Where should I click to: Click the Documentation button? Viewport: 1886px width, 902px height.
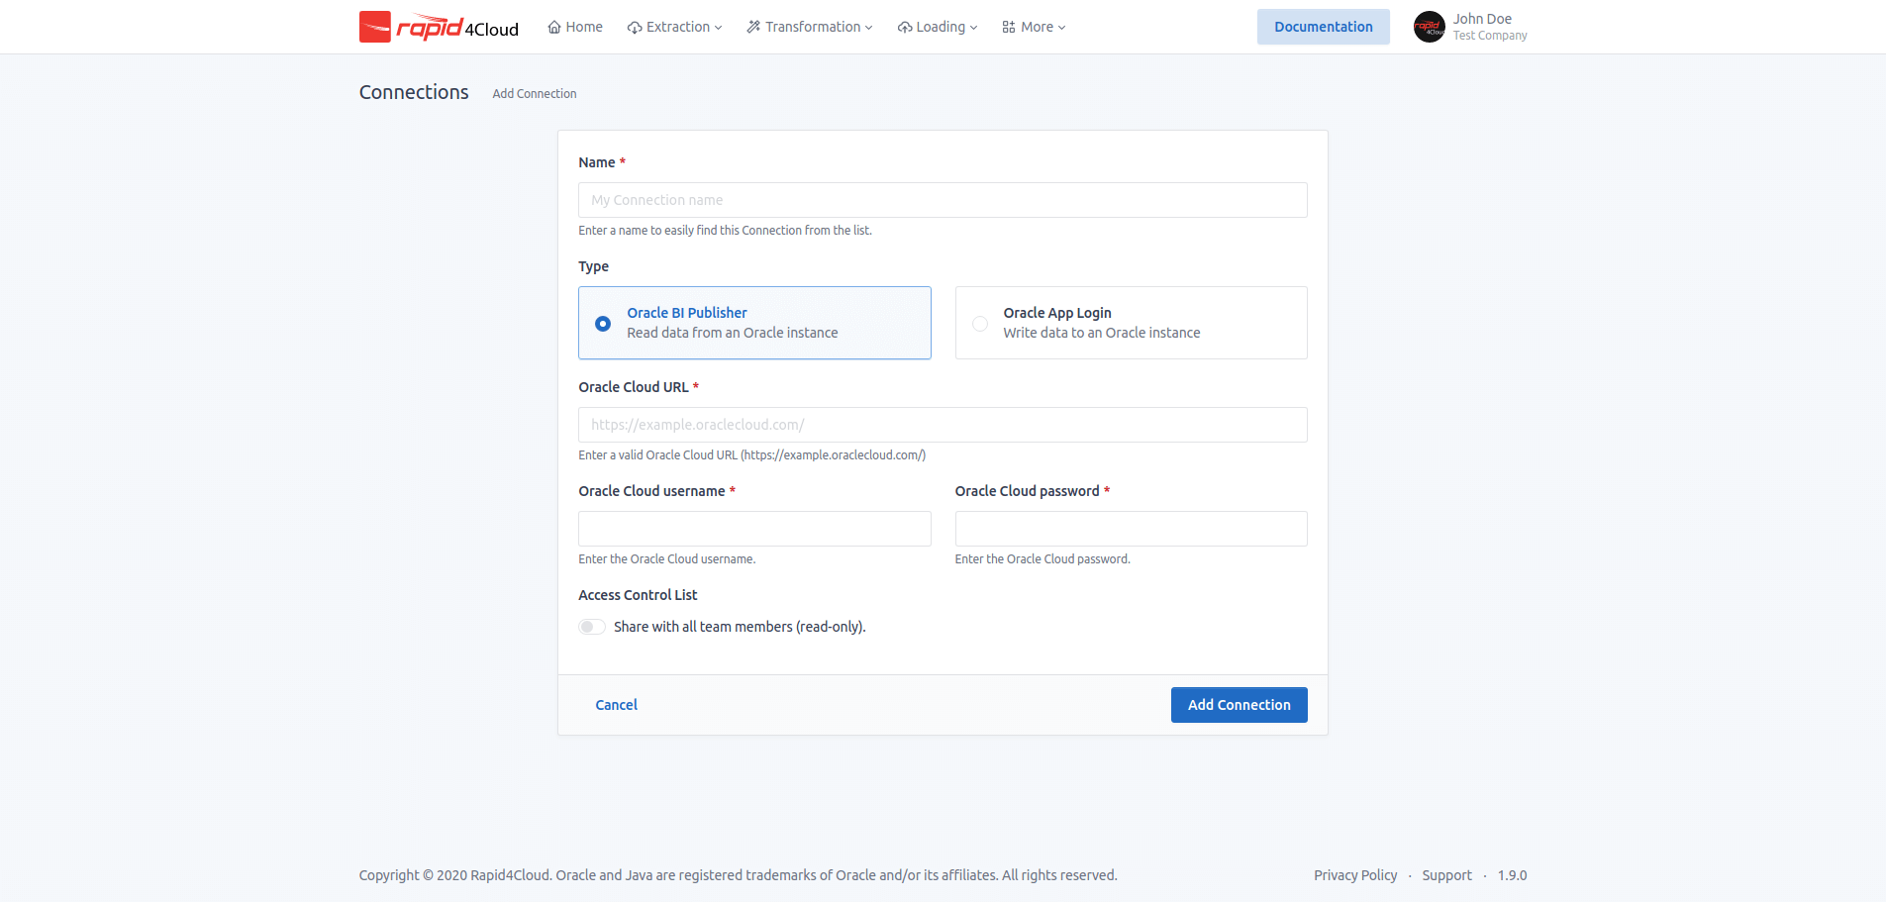pyautogui.click(x=1323, y=27)
